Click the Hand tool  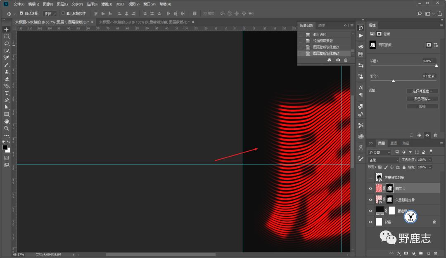point(7,121)
